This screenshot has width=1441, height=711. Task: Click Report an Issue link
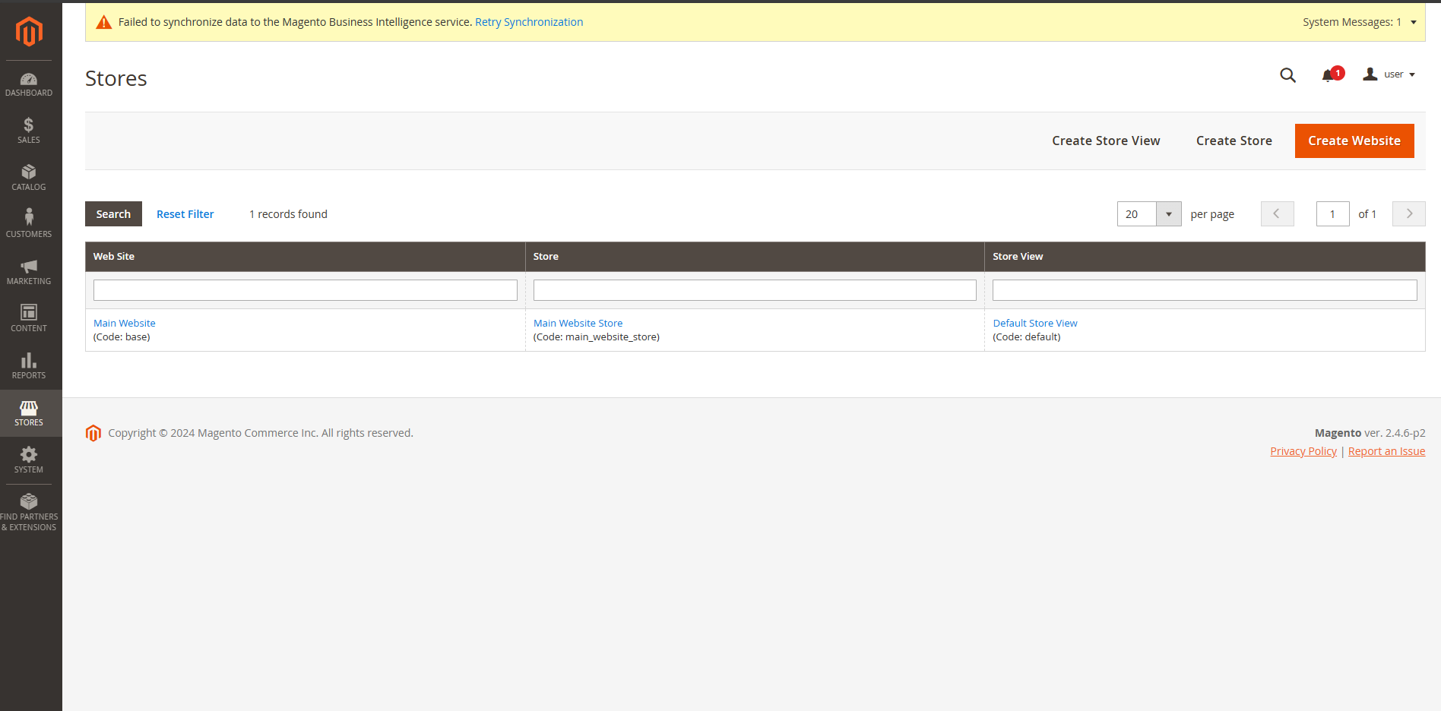pyautogui.click(x=1387, y=451)
